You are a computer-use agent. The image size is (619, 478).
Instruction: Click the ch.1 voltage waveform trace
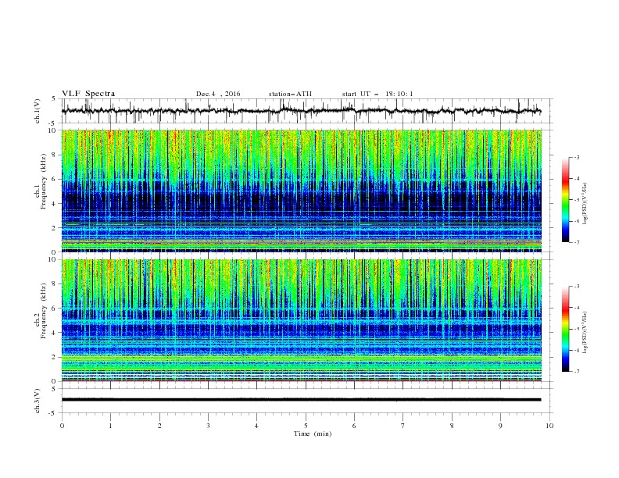click(x=301, y=111)
